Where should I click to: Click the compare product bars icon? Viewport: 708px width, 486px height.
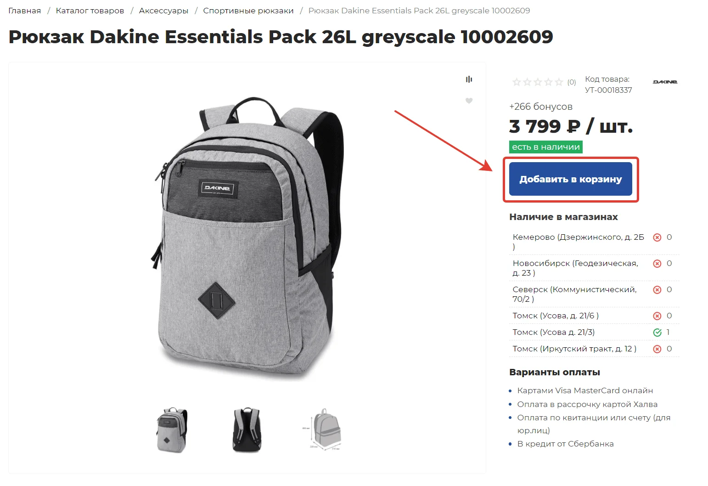click(x=469, y=79)
